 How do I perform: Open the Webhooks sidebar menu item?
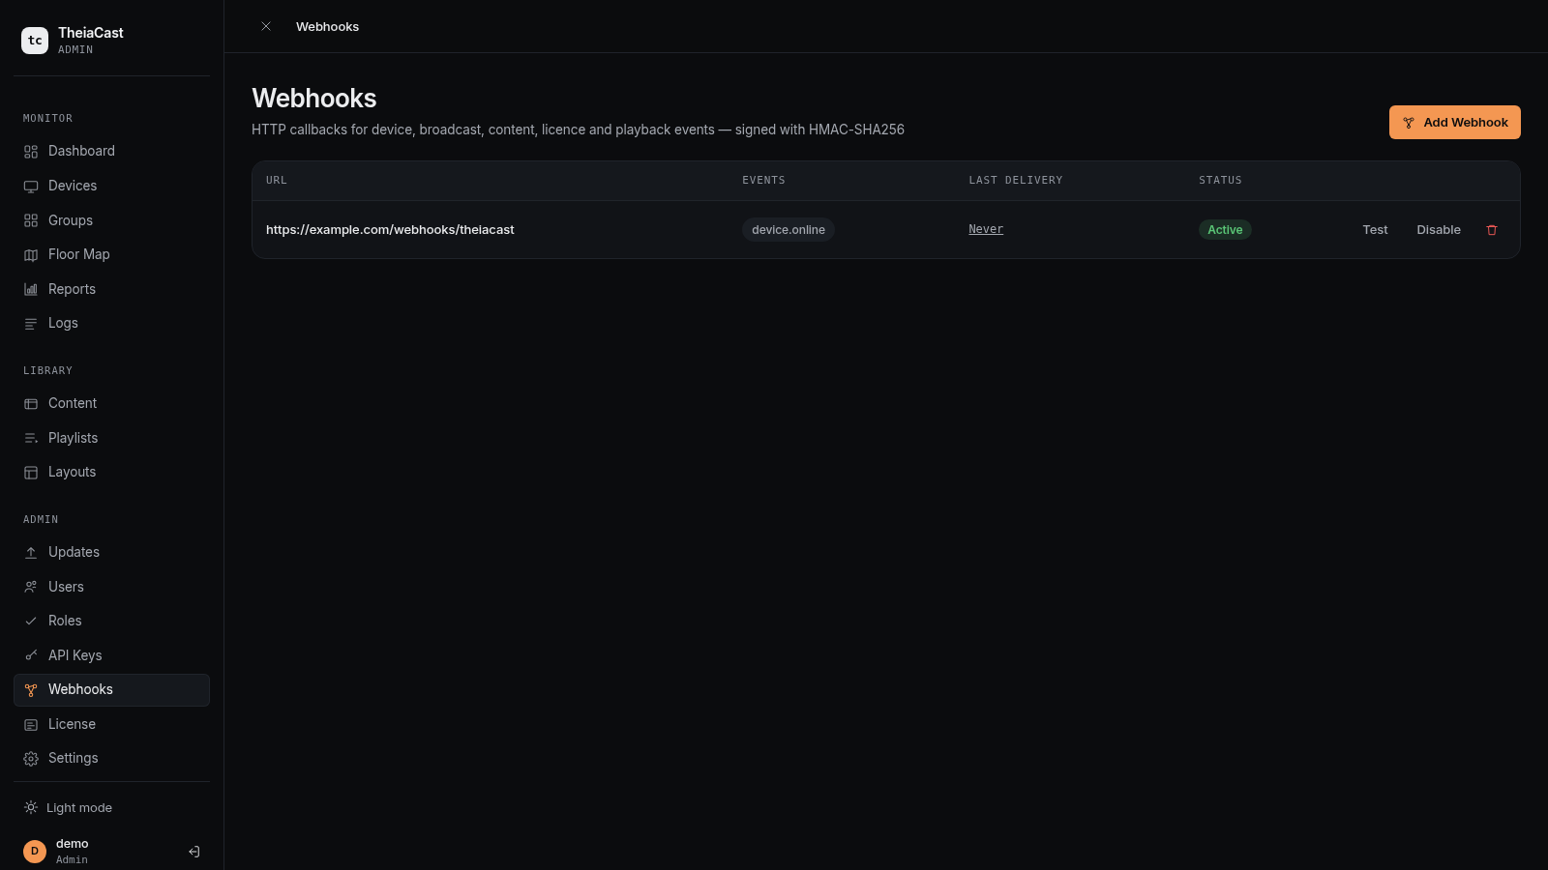(111, 690)
